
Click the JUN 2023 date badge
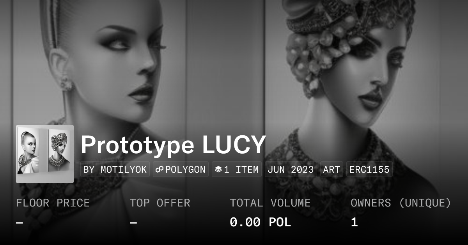(291, 170)
